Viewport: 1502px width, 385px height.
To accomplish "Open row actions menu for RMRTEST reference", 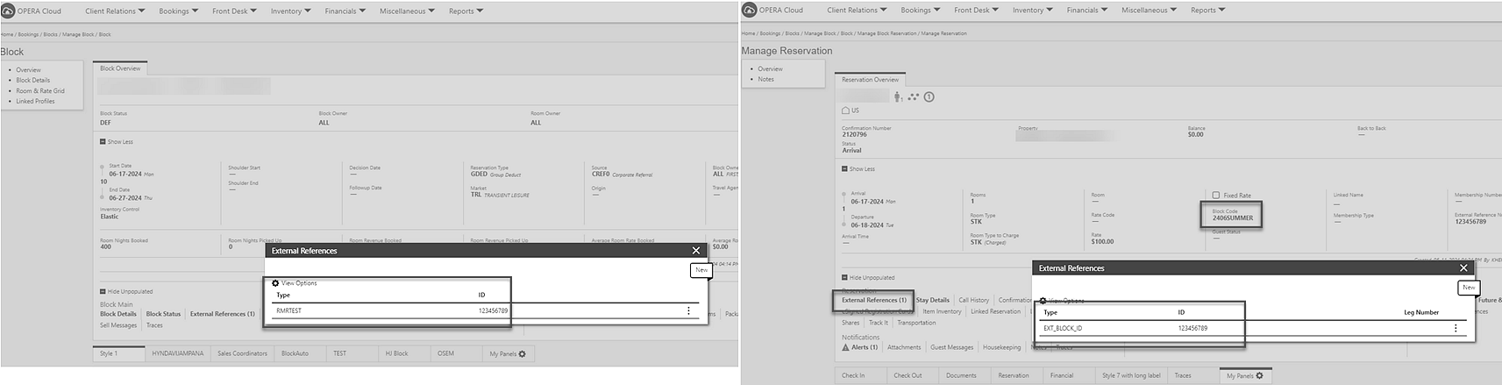I will pos(688,310).
